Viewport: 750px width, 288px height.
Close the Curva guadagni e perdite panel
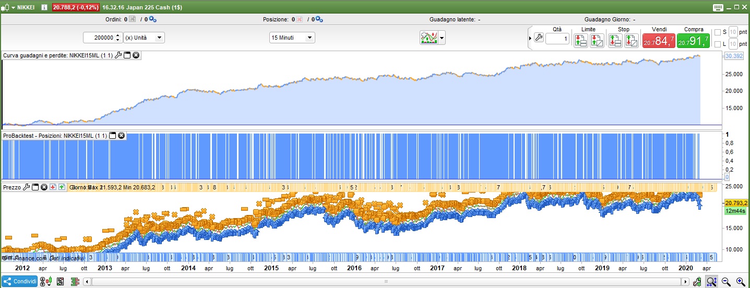tap(136, 55)
